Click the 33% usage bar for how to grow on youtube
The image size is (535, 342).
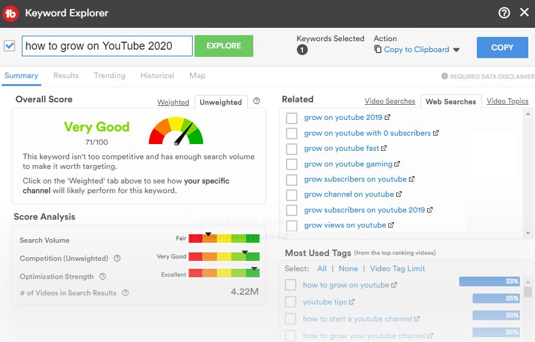(x=490, y=281)
